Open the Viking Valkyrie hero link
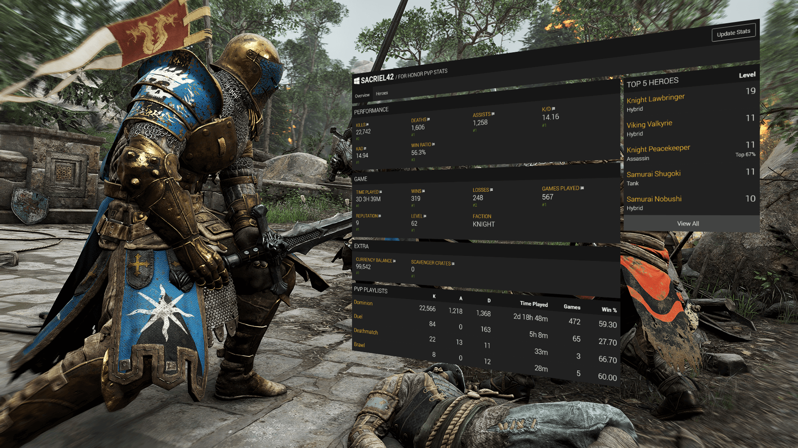Viewport: 798px width, 448px height. [x=649, y=124]
